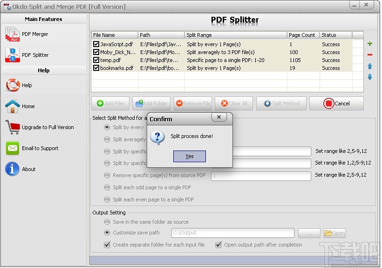This screenshot has height=268, width=382.
Task: Click the Email to Support envelope icon
Action: coord(13,148)
